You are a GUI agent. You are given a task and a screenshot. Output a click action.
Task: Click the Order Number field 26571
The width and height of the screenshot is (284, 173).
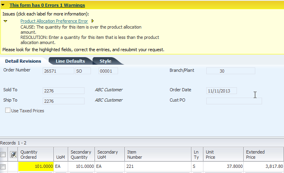tap(58, 71)
